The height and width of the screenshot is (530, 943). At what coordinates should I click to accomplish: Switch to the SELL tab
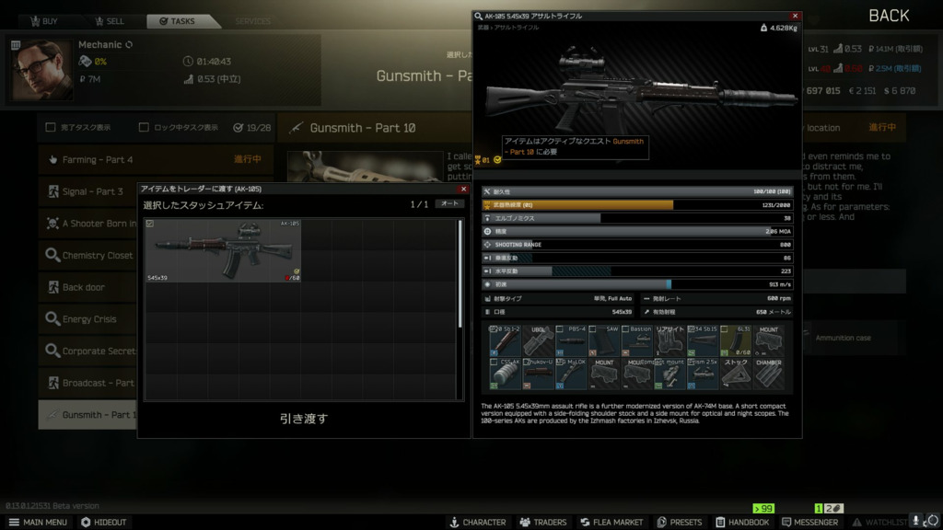click(x=109, y=21)
